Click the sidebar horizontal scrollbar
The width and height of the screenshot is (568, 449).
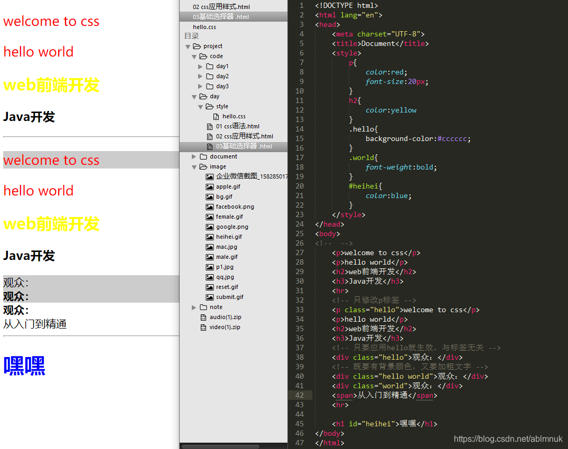point(220,446)
